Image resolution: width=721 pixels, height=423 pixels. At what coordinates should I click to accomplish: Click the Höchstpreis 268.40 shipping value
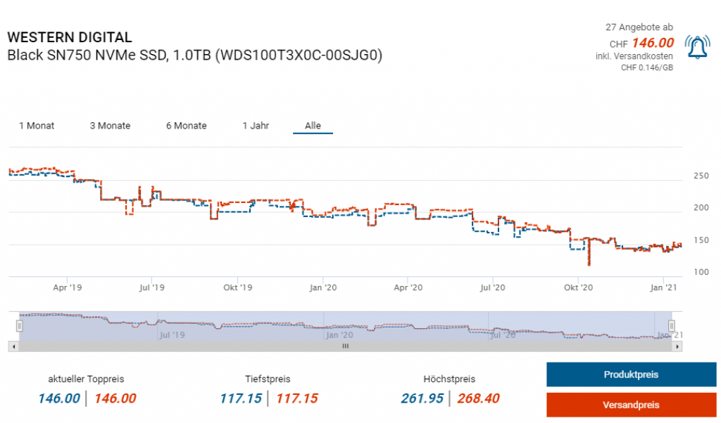(x=478, y=398)
